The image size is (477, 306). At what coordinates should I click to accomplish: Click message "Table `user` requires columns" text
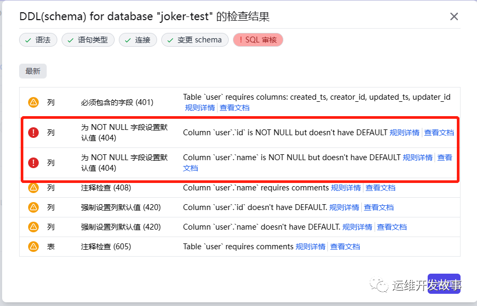[x=317, y=97]
